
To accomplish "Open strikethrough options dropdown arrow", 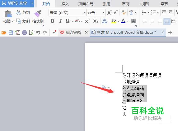I will tap(82, 21).
